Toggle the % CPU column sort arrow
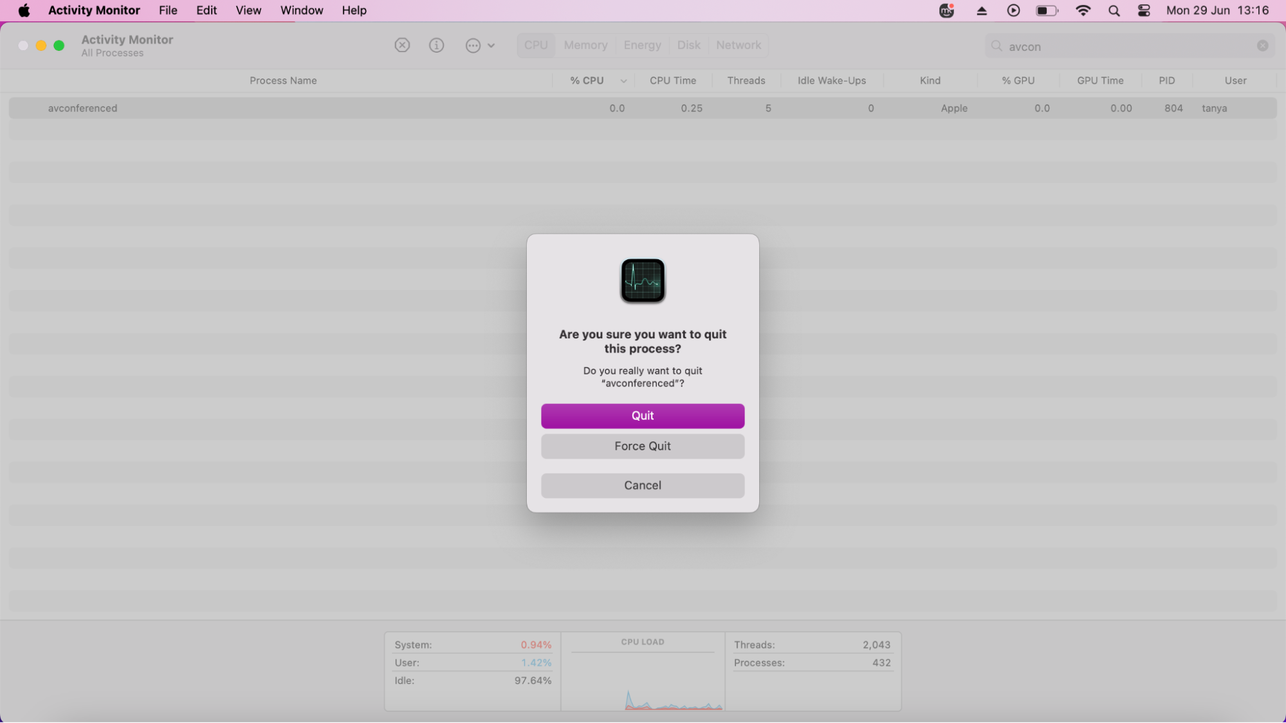Screen dimensions: 1286x723 click(623, 81)
